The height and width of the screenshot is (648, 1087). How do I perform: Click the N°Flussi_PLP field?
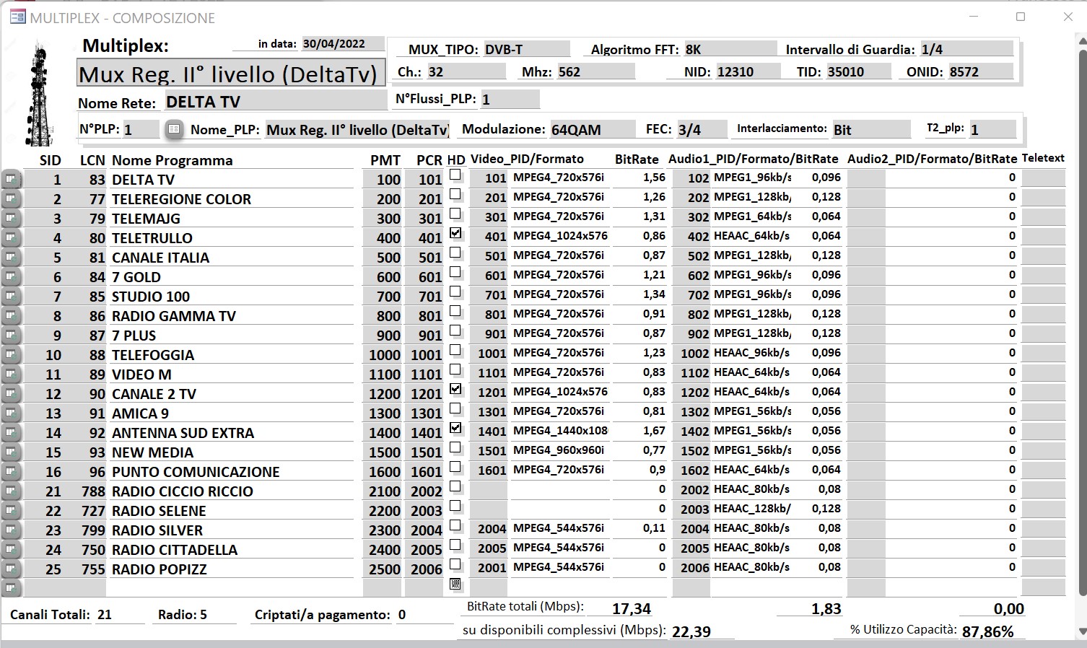[x=510, y=100]
